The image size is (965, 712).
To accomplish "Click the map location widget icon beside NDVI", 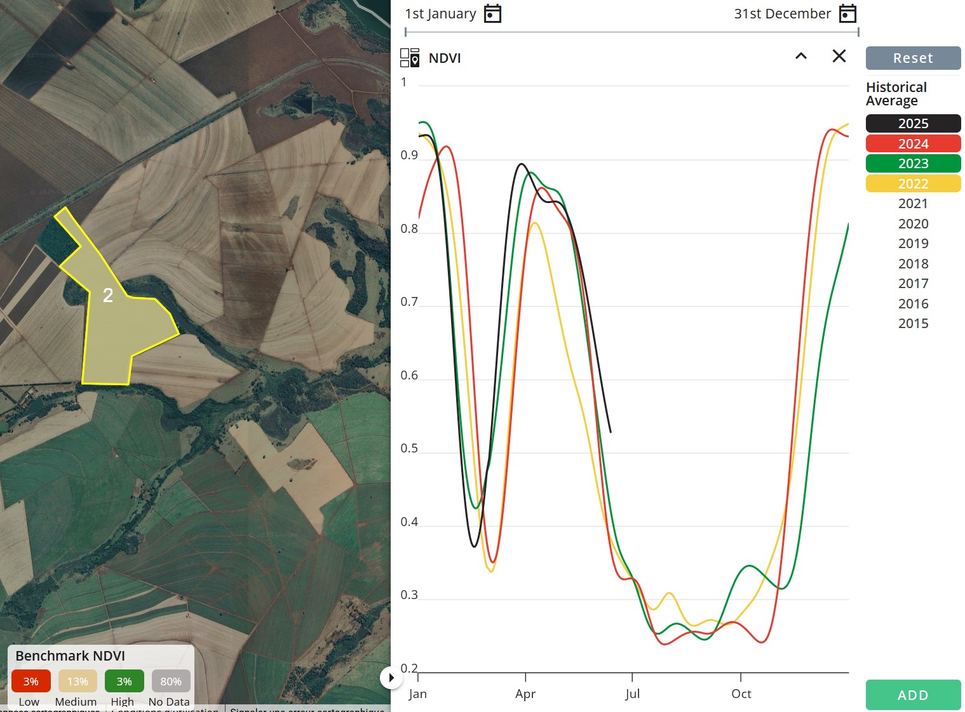I will pos(410,57).
